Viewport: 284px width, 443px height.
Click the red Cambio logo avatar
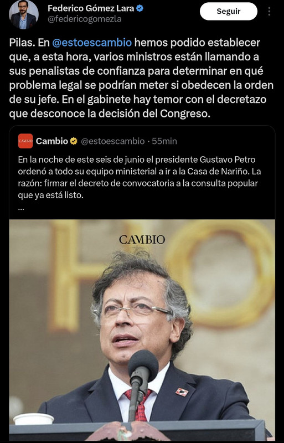(25, 141)
